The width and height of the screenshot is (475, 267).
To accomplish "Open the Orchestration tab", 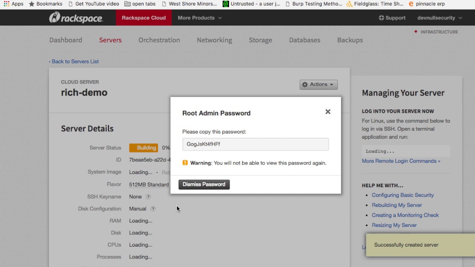I will (159, 40).
